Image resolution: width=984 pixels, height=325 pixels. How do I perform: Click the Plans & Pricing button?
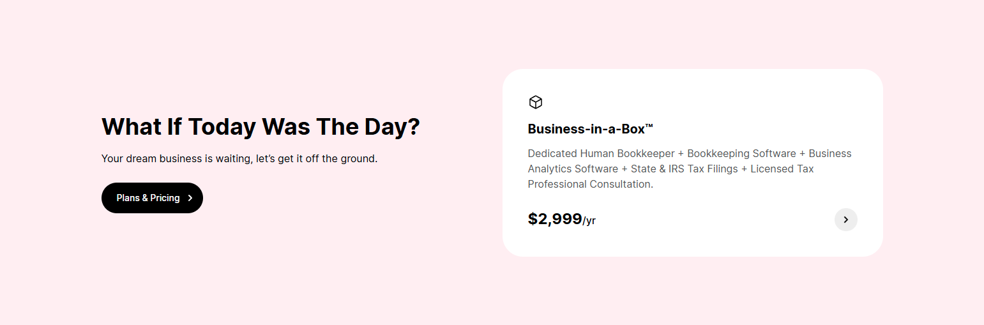148,198
